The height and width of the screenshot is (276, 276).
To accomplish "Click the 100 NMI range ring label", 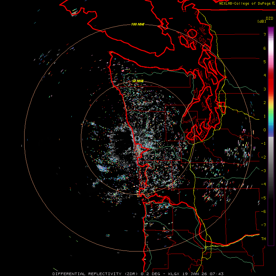I will (138, 24).
